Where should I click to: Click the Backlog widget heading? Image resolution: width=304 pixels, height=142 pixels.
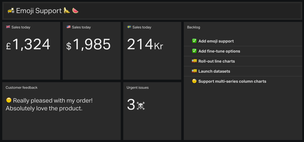[194, 27]
